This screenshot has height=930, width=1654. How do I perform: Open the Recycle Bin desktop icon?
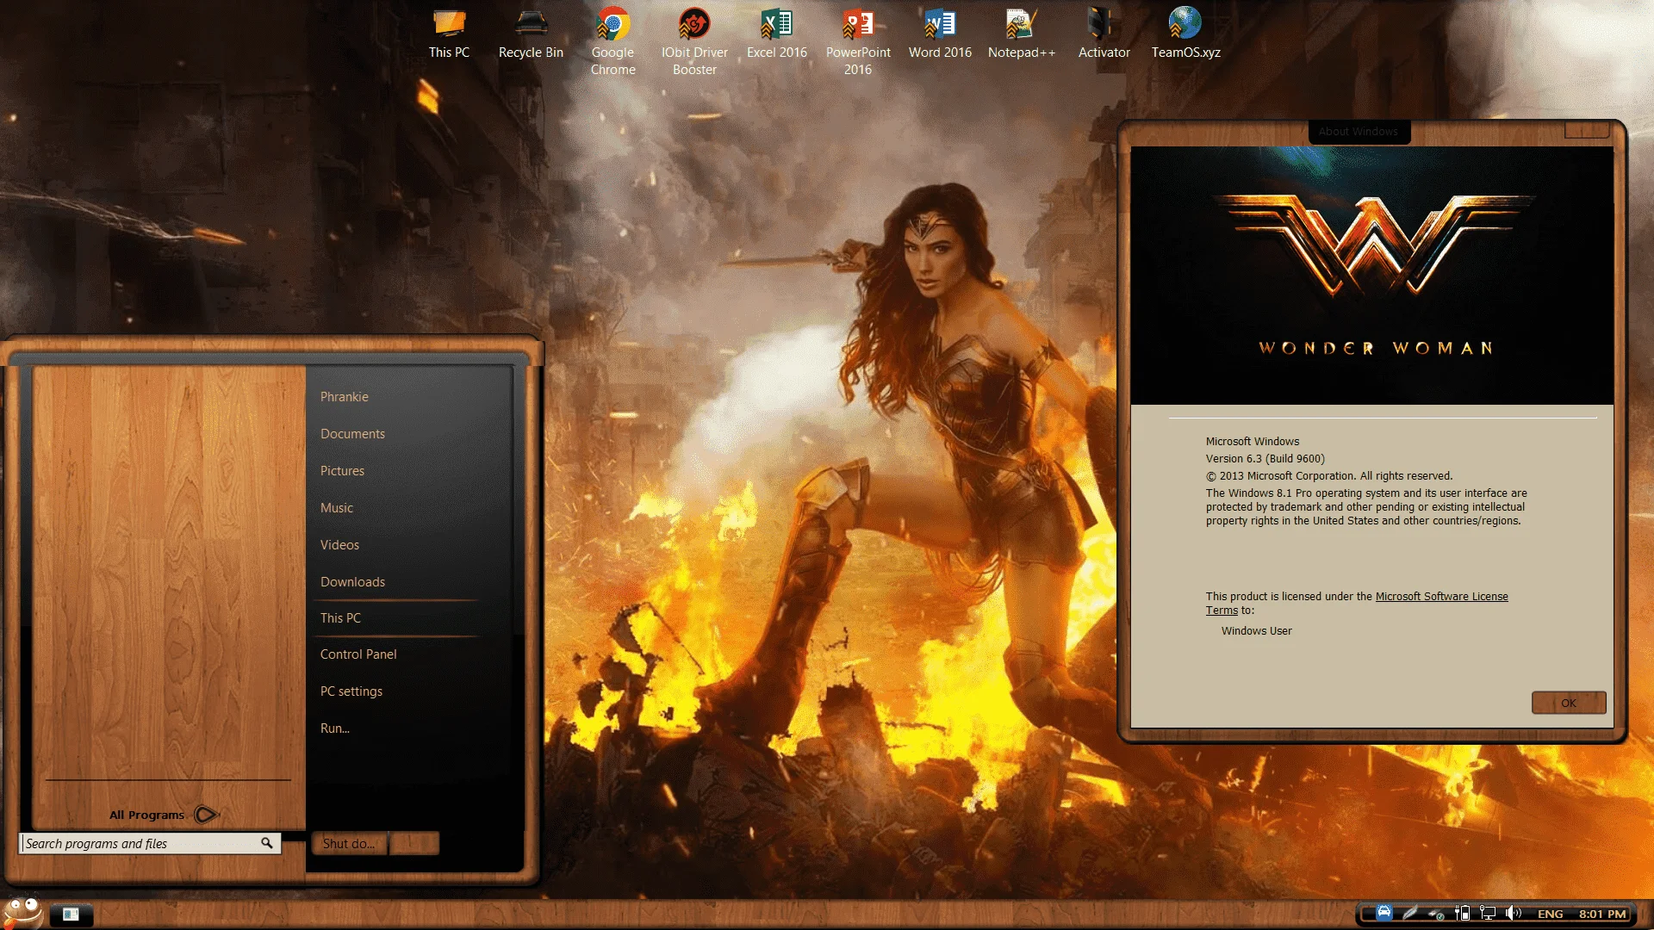531,34
